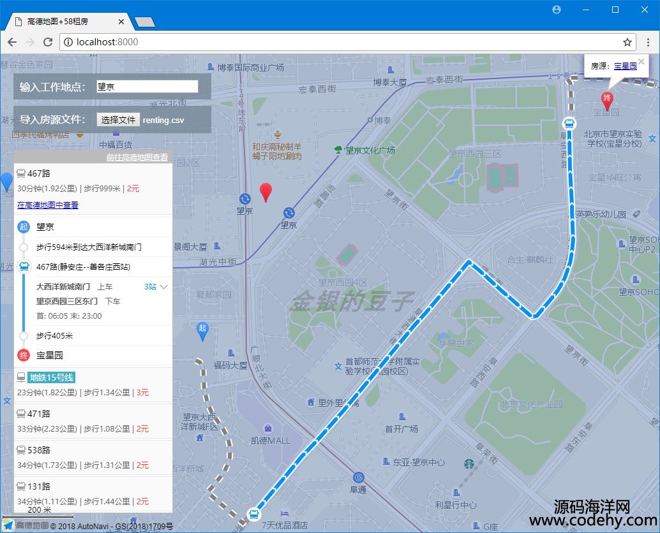Image resolution: width=660 pixels, height=533 pixels.
Task: Click the 高德地图 logo in the map corner
Action: pyautogui.click(x=25, y=525)
